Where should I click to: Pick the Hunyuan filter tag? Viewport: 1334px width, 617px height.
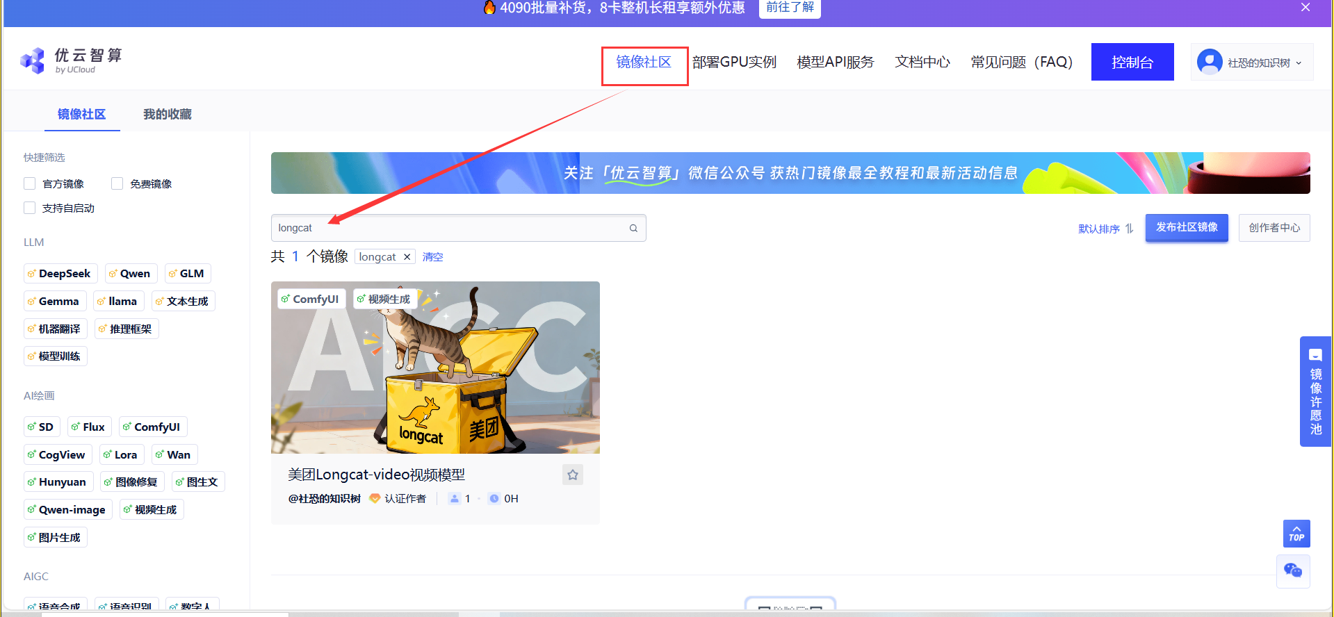pos(58,482)
